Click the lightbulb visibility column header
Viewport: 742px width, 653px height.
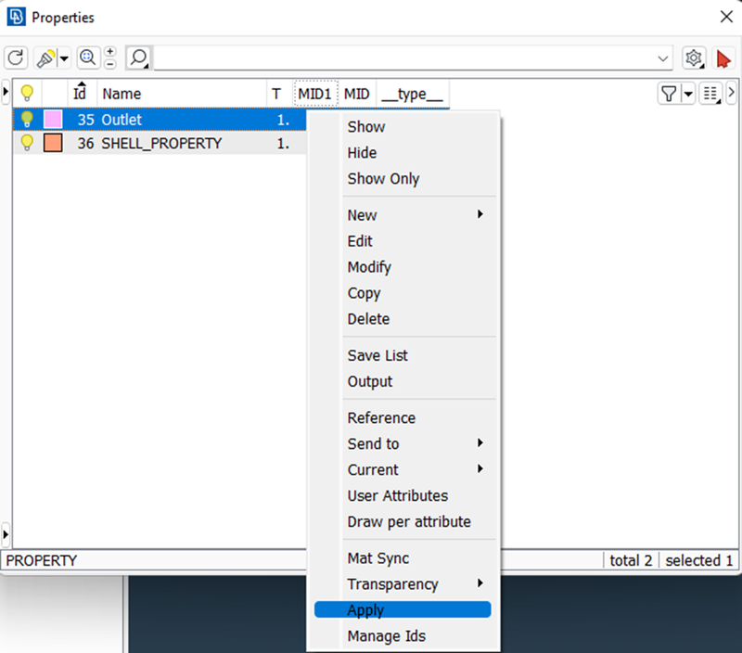tap(28, 93)
